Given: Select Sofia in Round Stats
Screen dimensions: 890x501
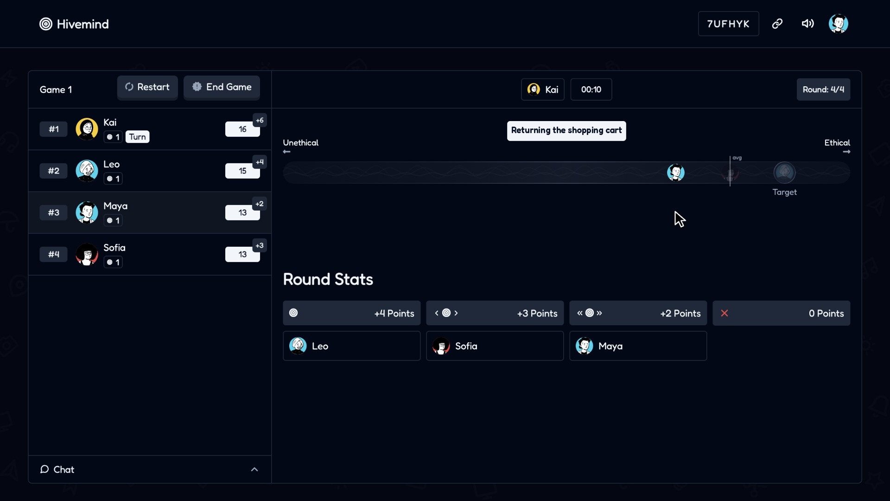Looking at the screenshot, I should coord(495,346).
